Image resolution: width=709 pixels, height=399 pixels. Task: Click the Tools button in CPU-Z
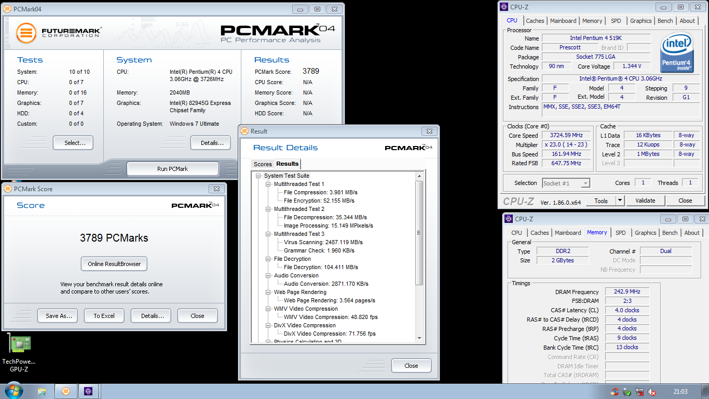[x=601, y=201]
